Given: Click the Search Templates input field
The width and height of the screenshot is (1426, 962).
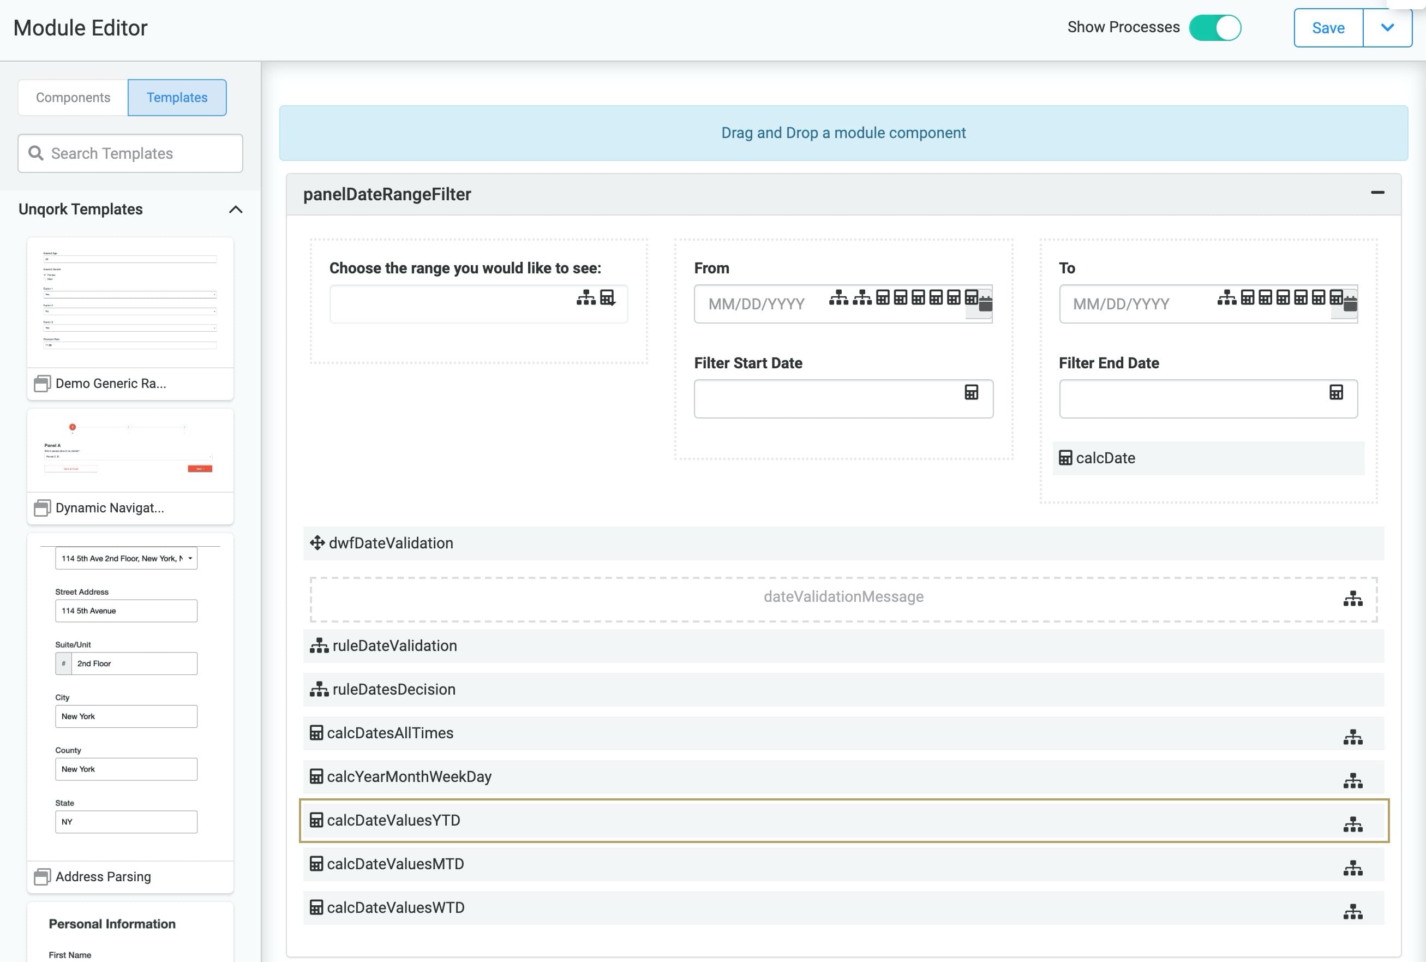Looking at the screenshot, I should click(x=130, y=153).
